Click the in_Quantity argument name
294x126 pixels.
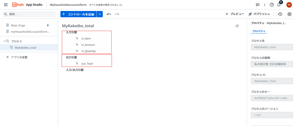tap(88, 51)
